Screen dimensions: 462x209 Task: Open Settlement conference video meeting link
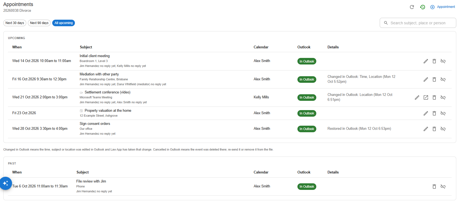tap(426, 98)
